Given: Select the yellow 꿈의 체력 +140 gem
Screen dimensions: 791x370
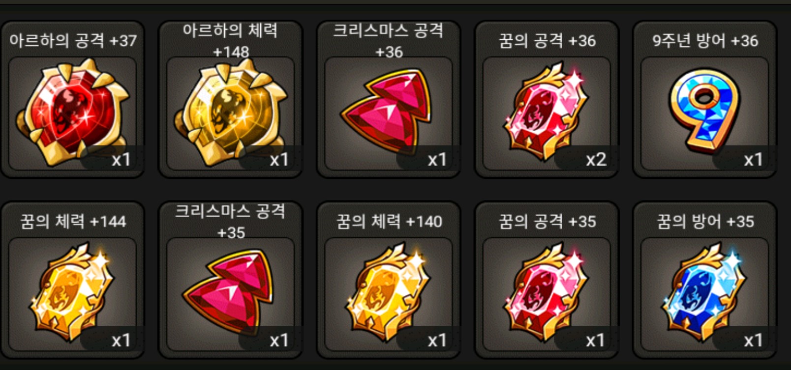Looking at the screenshot, I should point(388,293).
